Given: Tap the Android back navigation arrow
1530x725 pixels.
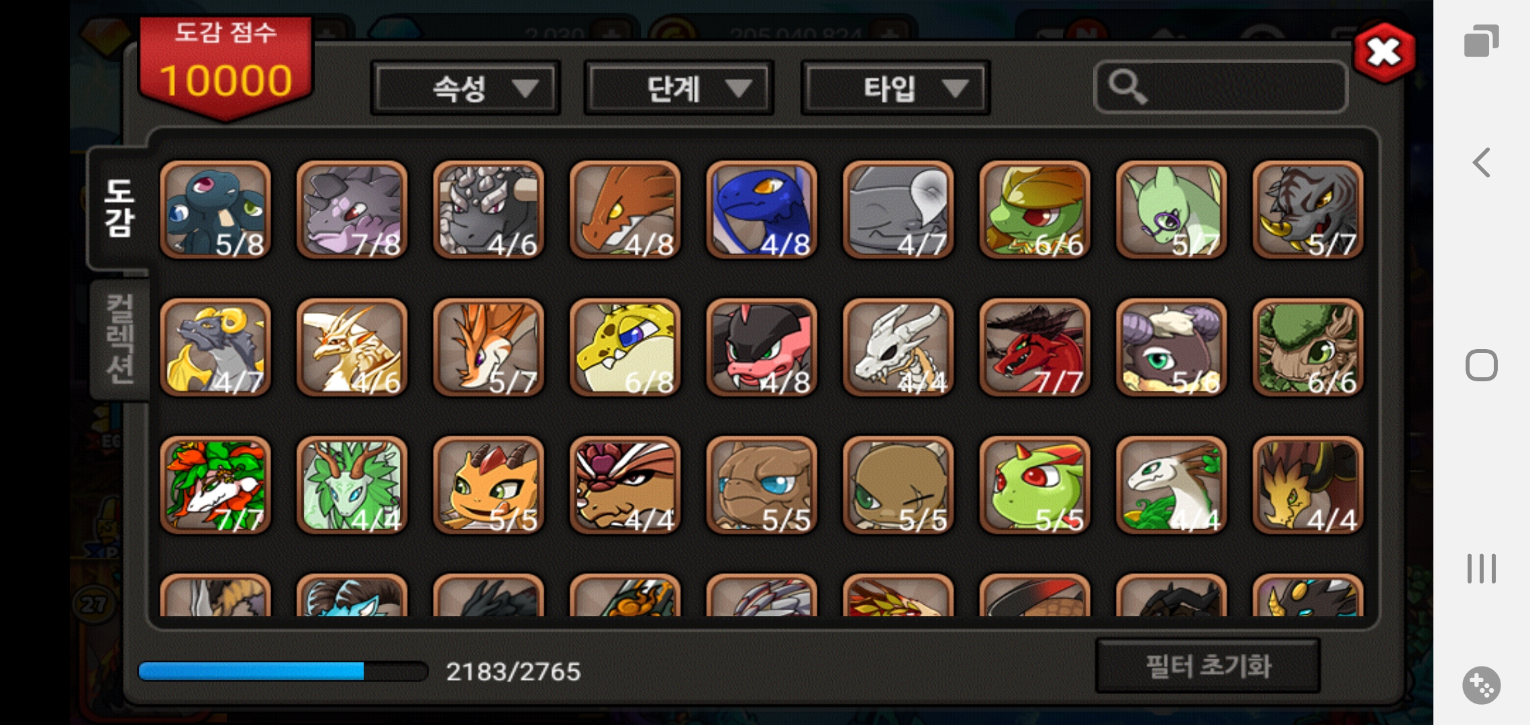Looking at the screenshot, I should pos(1481,162).
